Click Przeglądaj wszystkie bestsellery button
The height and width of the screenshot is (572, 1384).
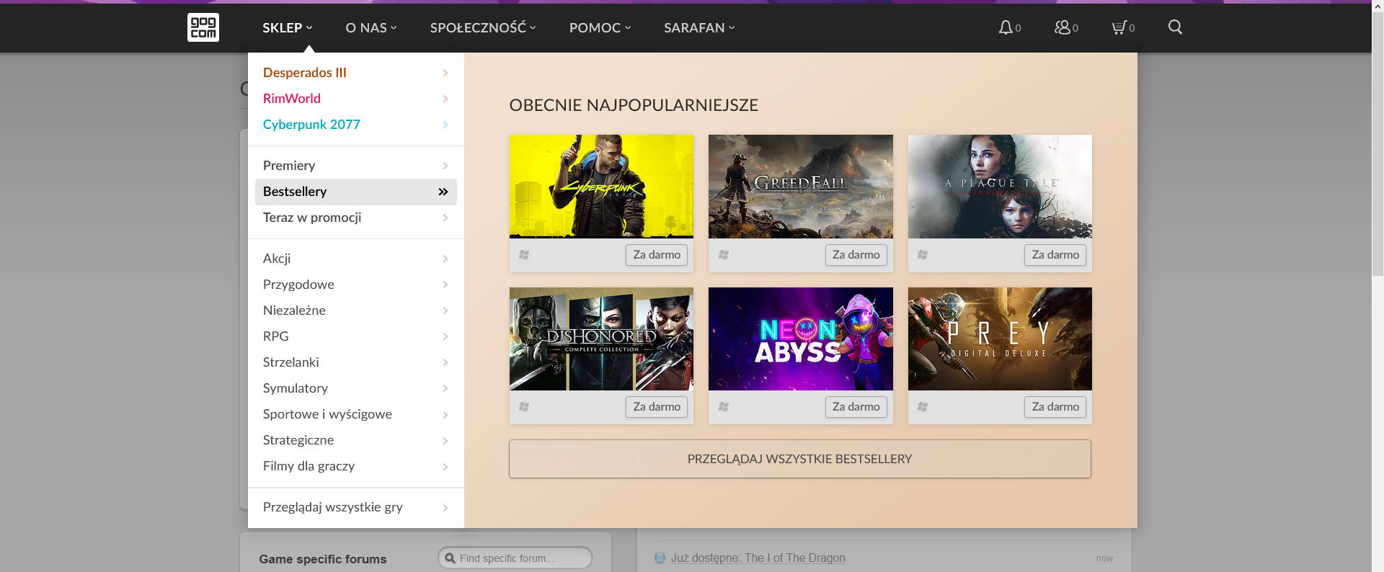pos(800,459)
